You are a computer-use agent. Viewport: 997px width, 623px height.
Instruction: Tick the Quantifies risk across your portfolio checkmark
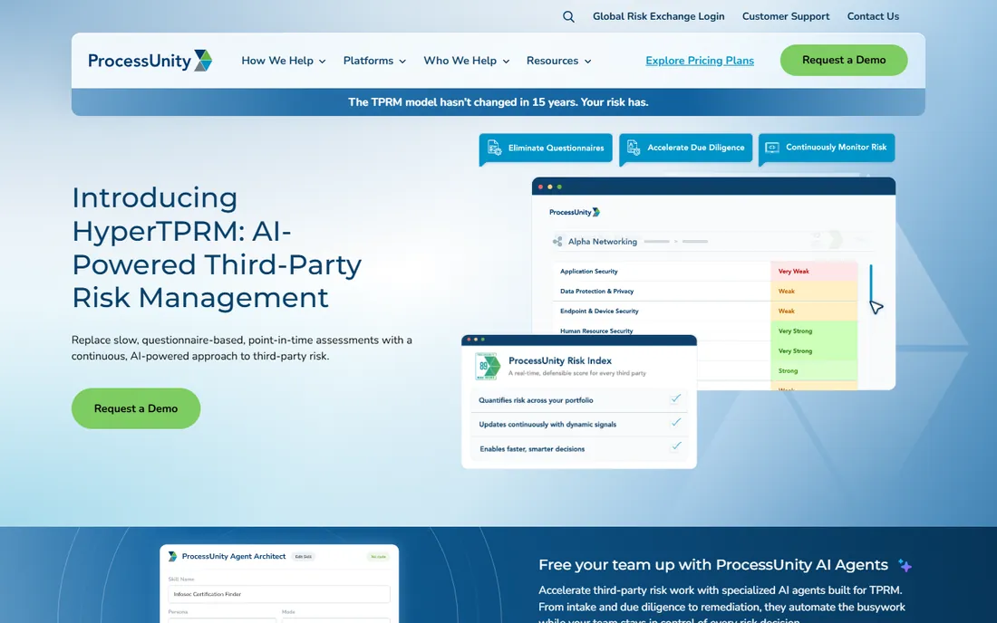pos(675,398)
